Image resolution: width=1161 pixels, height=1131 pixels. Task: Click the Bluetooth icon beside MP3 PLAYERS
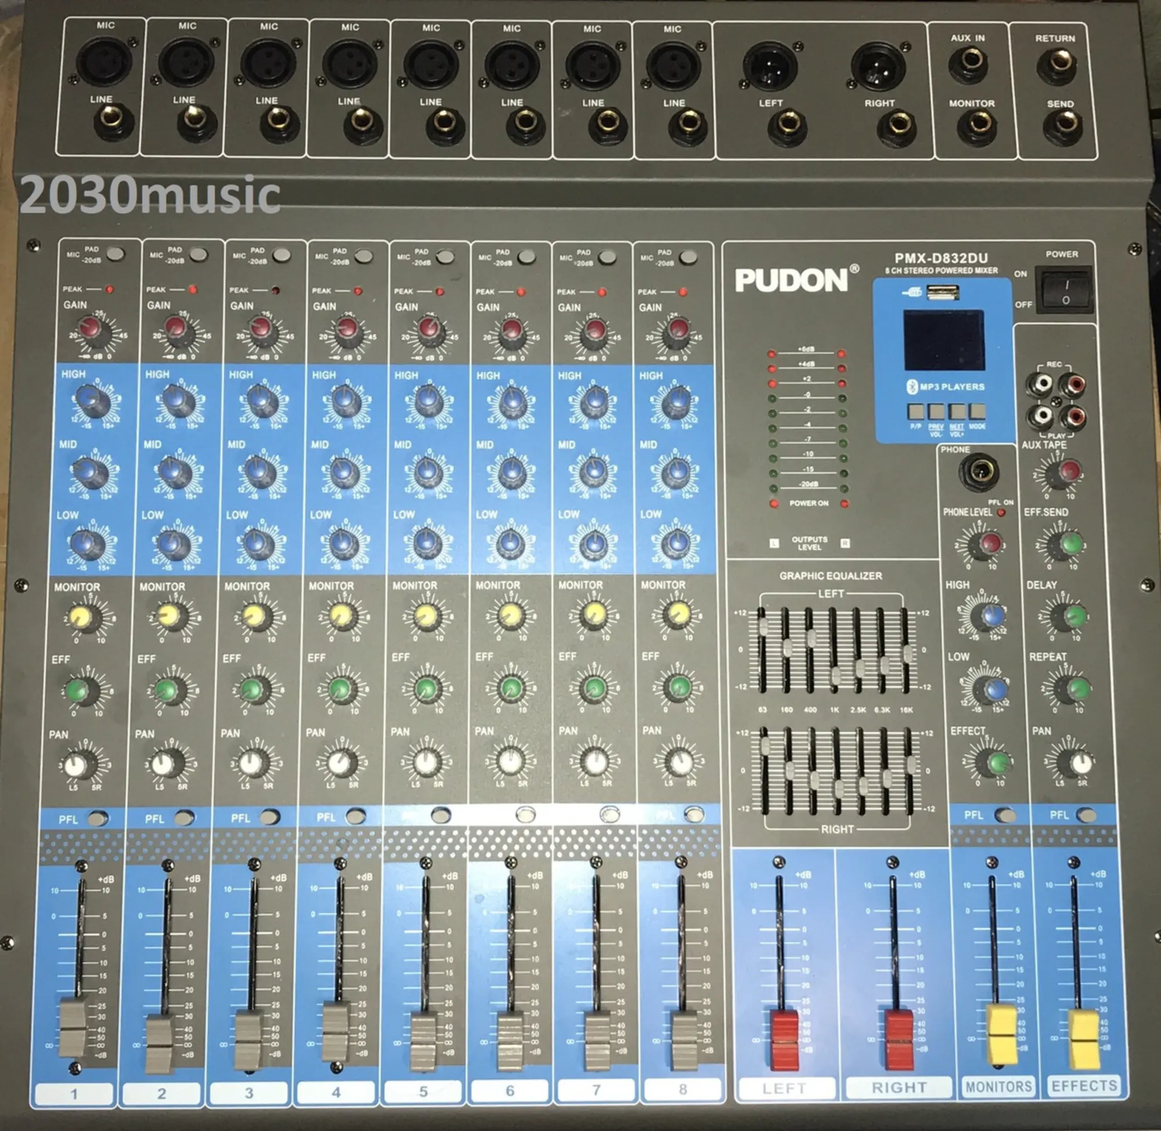(x=911, y=387)
